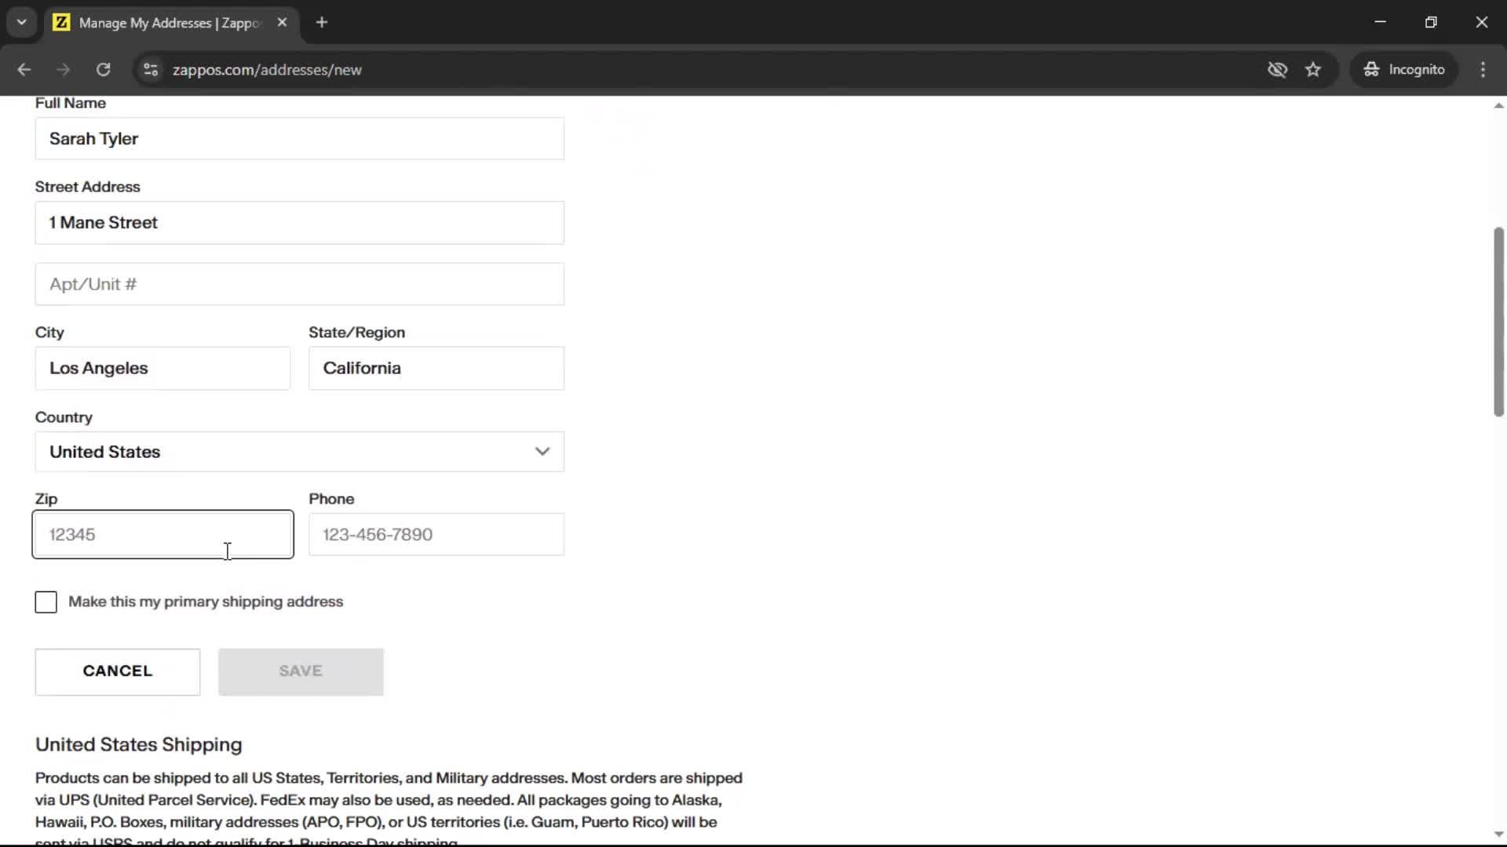The width and height of the screenshot is (1507, 847).
Task: Open a new browser tab
Action: [322, 23]
